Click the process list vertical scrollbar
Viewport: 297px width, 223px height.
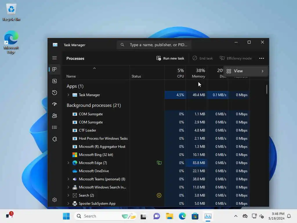click(x=267, y=89)
